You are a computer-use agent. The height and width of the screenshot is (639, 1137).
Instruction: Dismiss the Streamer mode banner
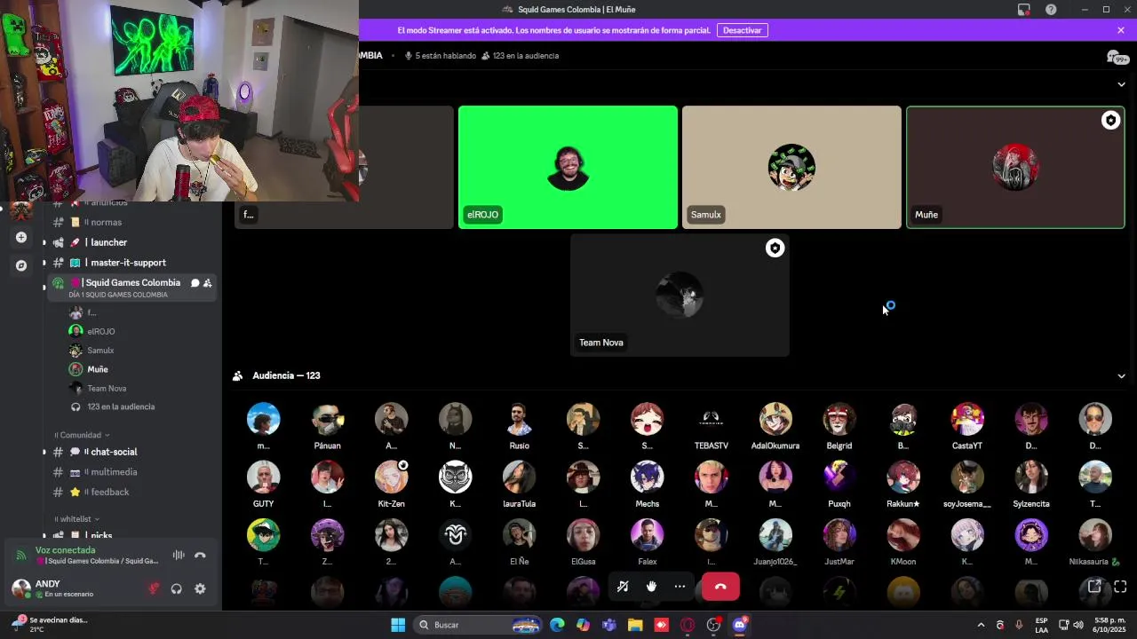tap(1121, 30)
